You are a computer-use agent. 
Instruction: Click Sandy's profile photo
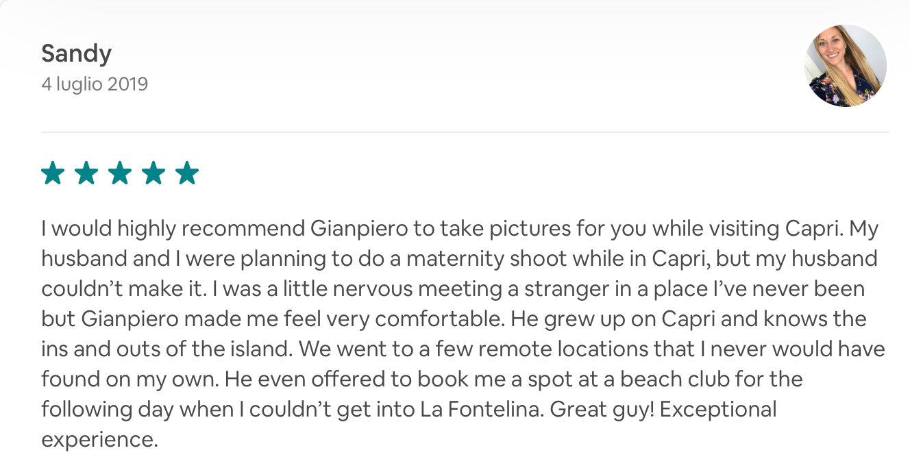845,66
